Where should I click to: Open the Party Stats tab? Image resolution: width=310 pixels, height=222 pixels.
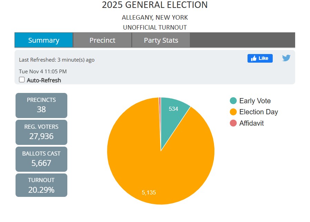[x=161, y=40]
